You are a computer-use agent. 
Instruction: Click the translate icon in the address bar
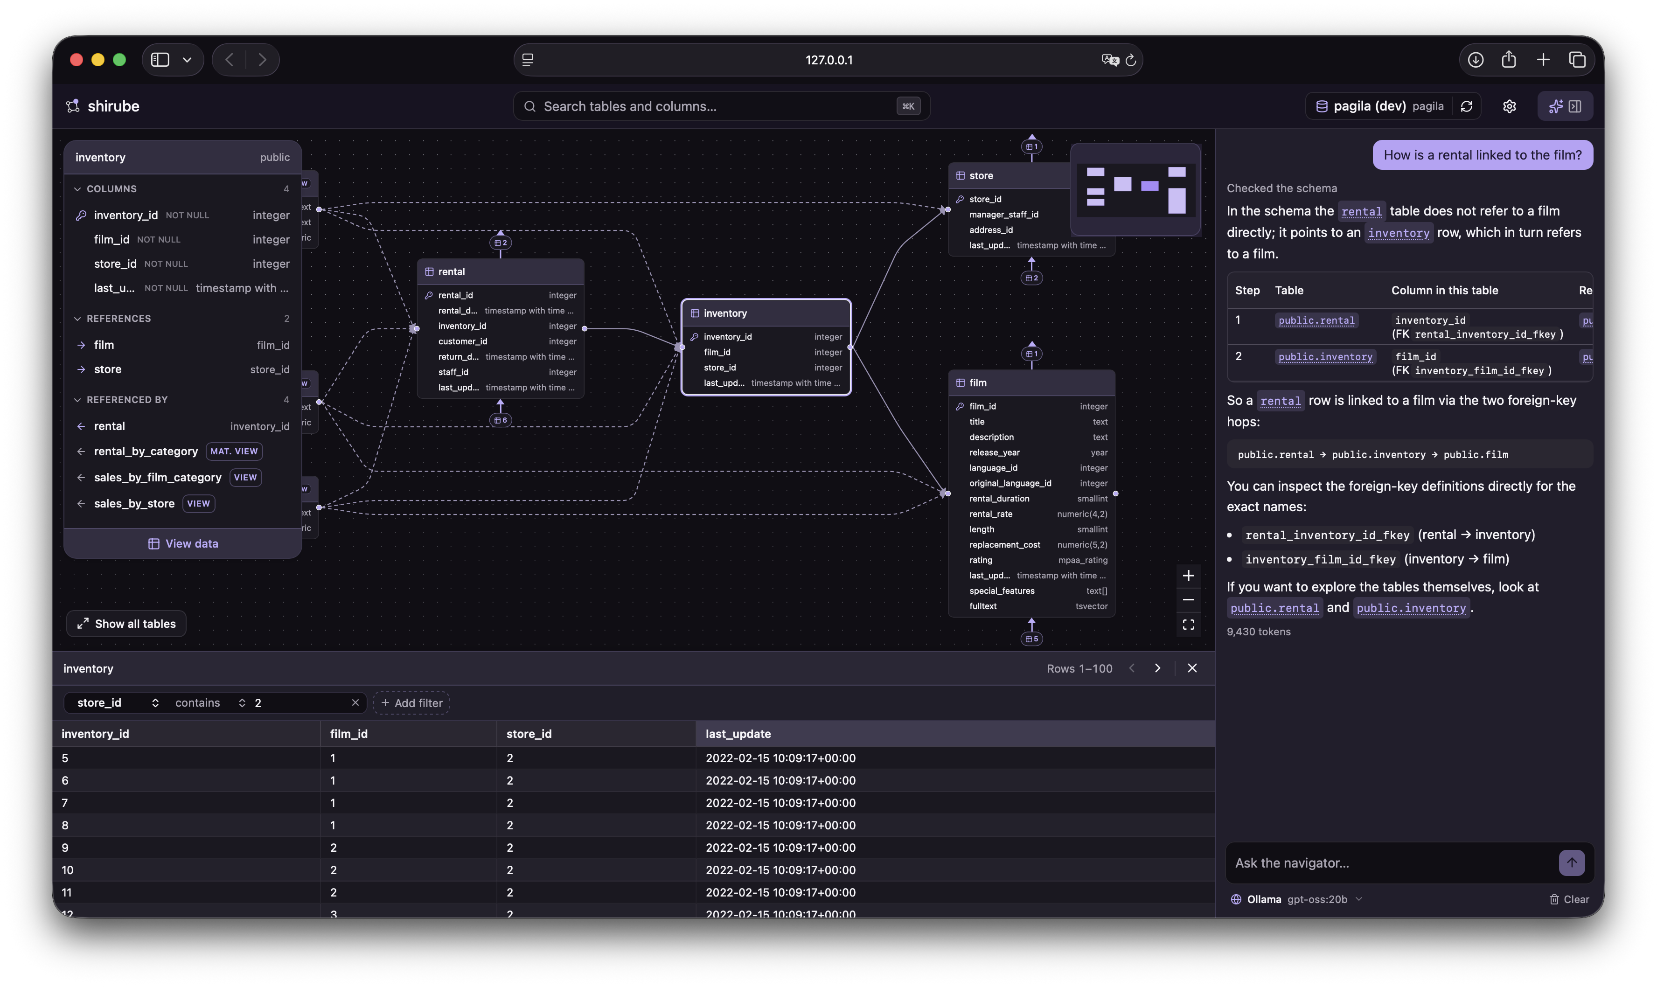(x=1109, y=60)
